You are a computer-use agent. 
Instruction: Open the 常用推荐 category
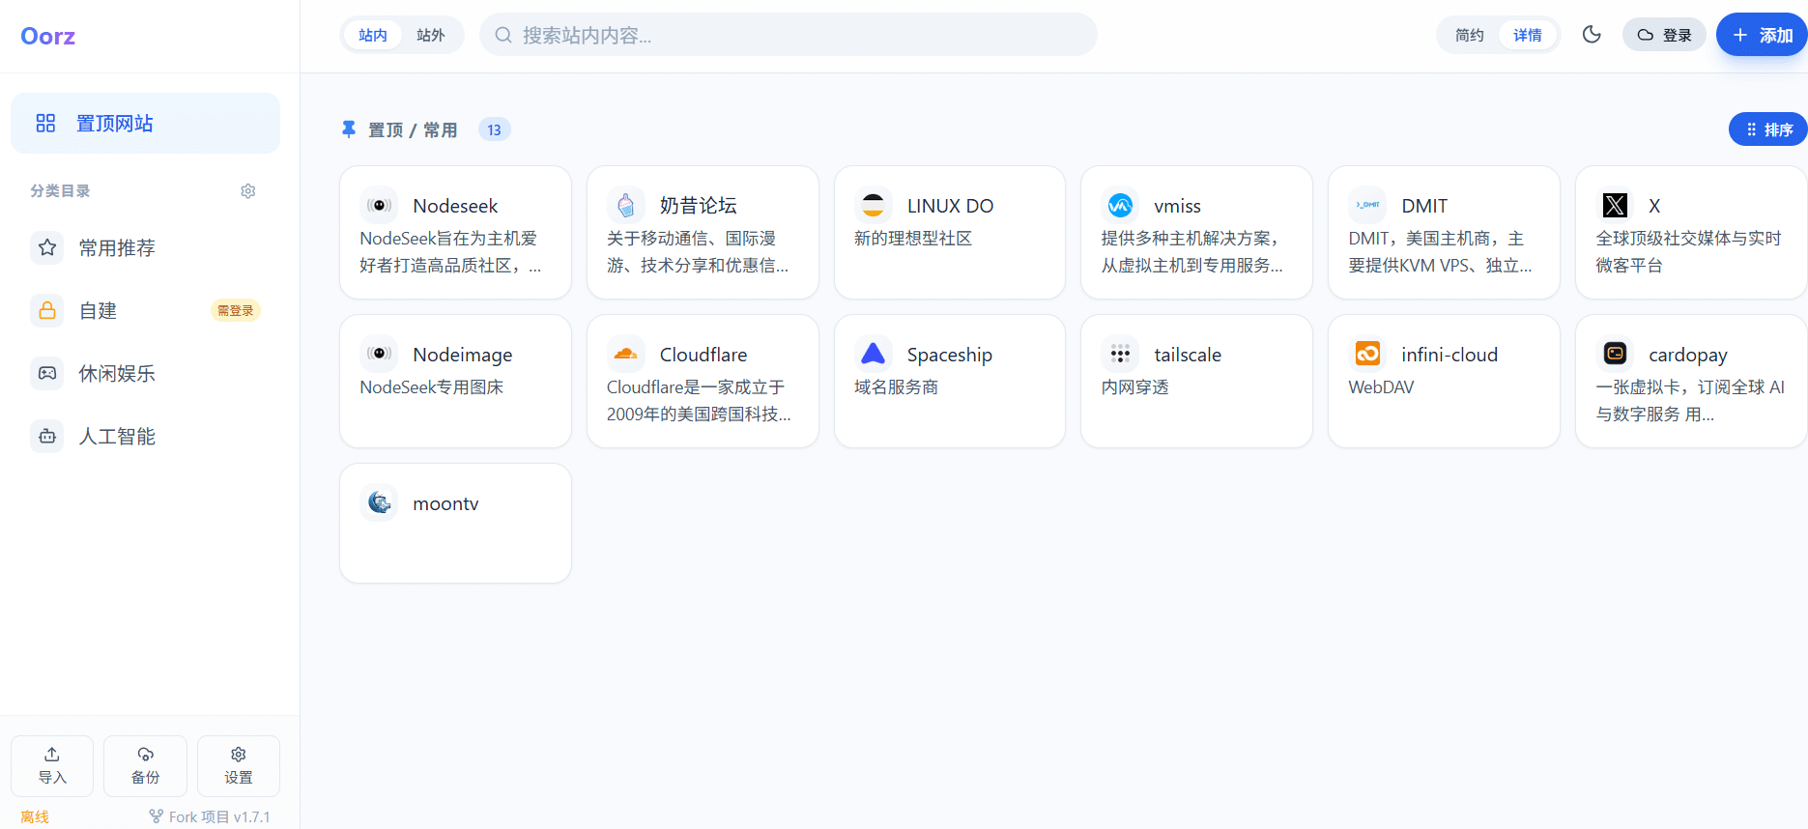tap(146, 248)
